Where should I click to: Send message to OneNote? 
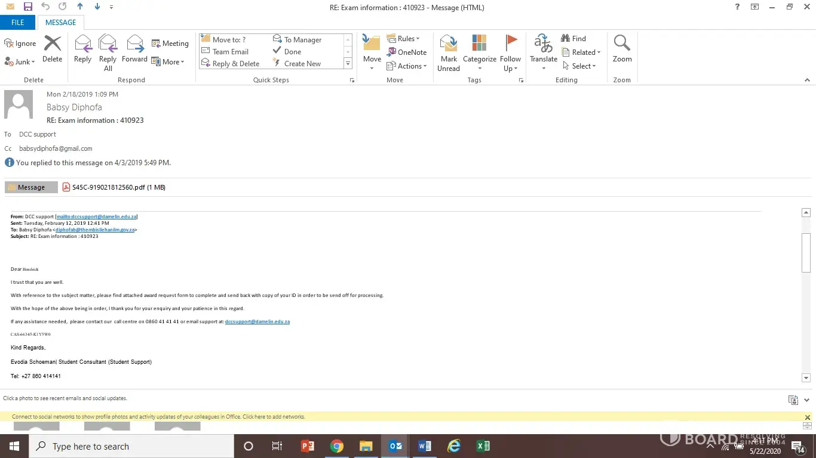(x=407, y=52)
